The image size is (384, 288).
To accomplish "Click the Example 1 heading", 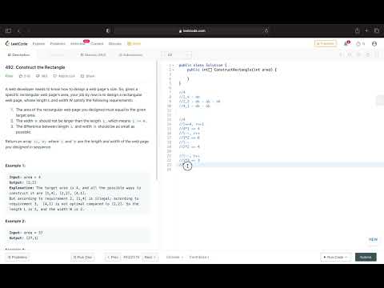I will coord(15,166).
